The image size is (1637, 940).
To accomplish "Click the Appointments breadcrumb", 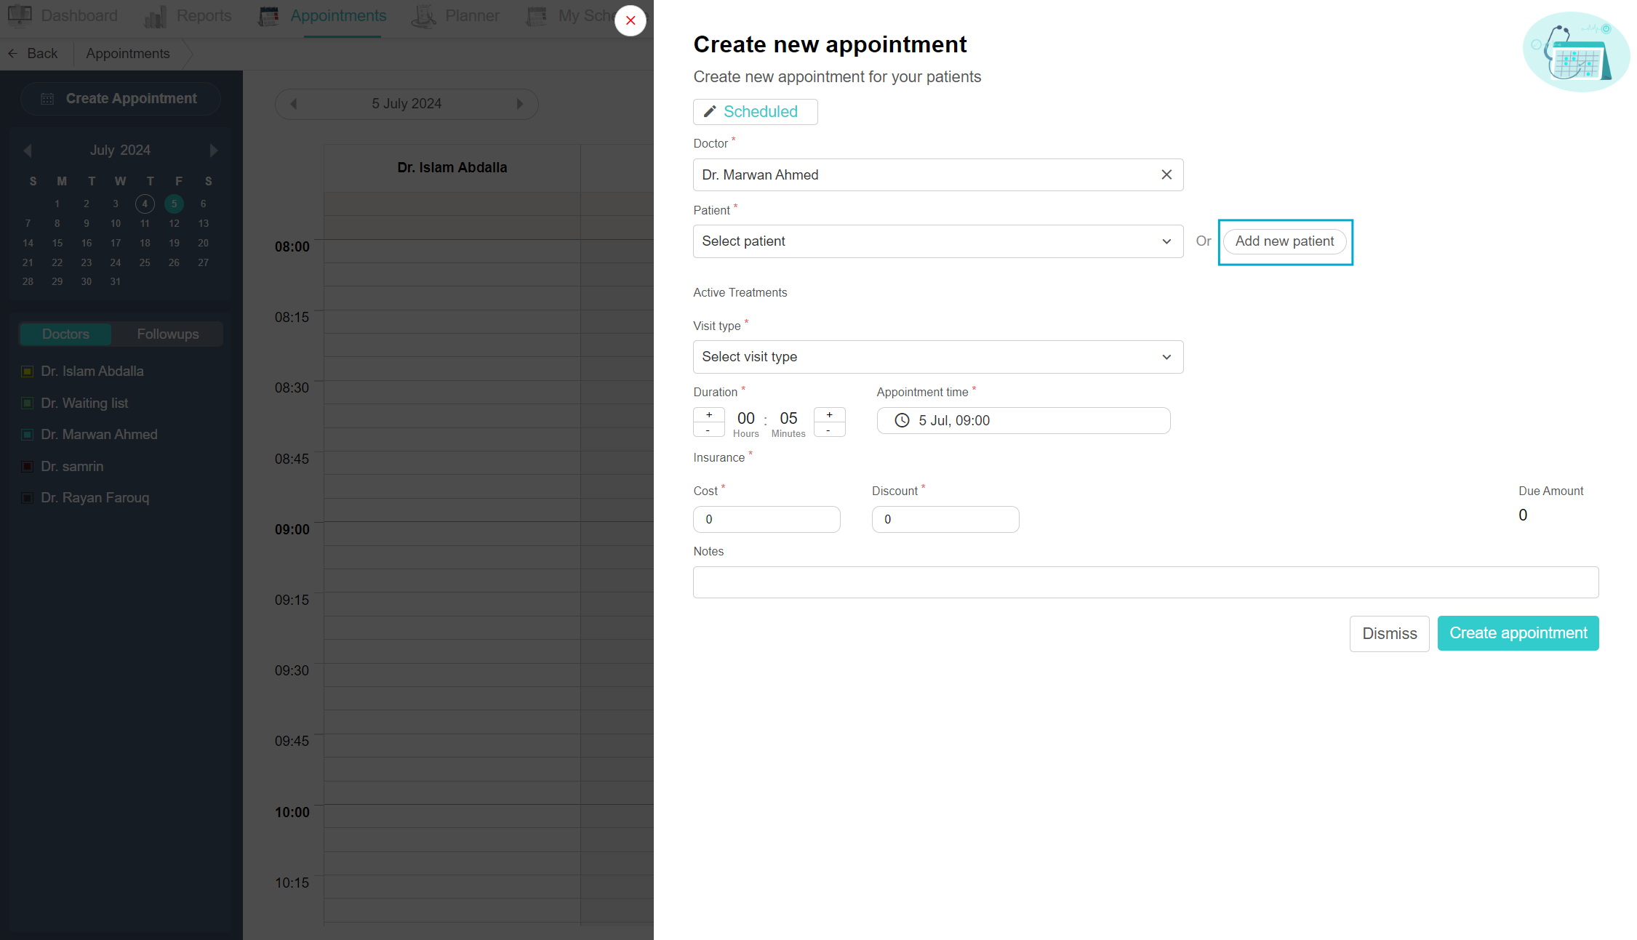I will point(128,53).
